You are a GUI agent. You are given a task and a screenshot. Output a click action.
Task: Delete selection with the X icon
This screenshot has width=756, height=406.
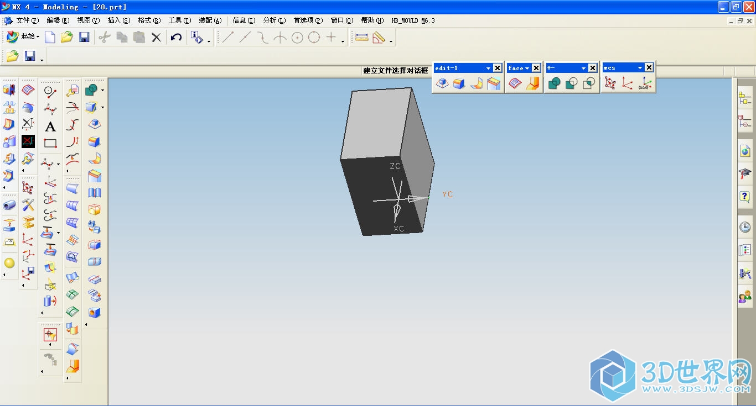(x=157, y=38)
